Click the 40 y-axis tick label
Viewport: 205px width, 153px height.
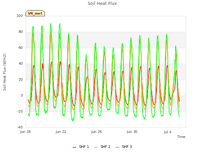click(x=20, y=64)
